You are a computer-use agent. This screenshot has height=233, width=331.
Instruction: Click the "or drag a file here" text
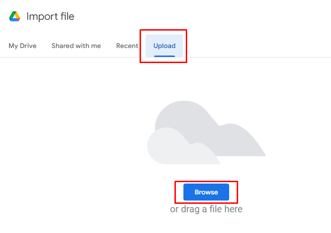click(206, 209)
